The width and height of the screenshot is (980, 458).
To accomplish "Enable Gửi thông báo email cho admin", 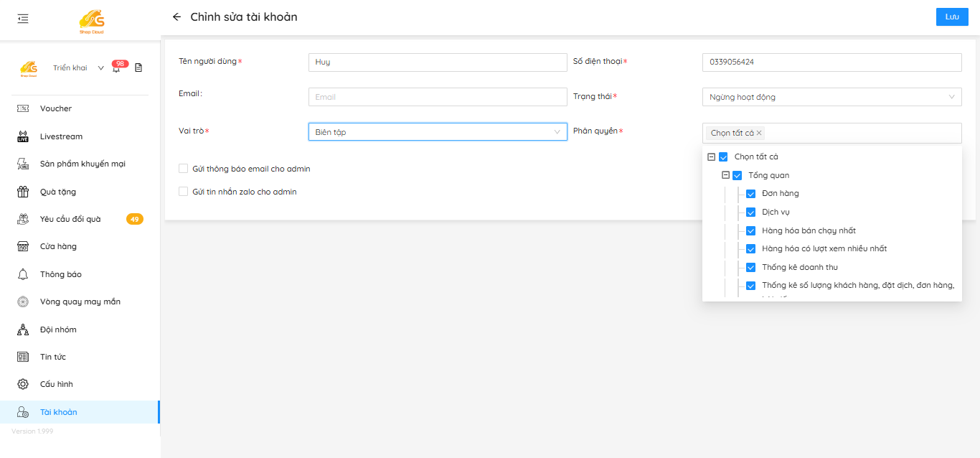I will coord(184,169).
